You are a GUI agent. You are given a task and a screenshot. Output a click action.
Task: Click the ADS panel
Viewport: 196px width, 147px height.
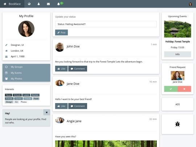coord(177,105)
